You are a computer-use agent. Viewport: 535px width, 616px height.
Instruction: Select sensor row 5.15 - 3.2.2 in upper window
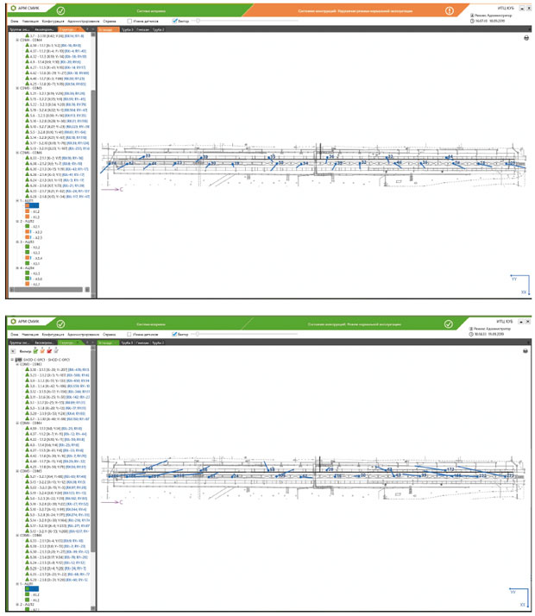coord(55,99)
